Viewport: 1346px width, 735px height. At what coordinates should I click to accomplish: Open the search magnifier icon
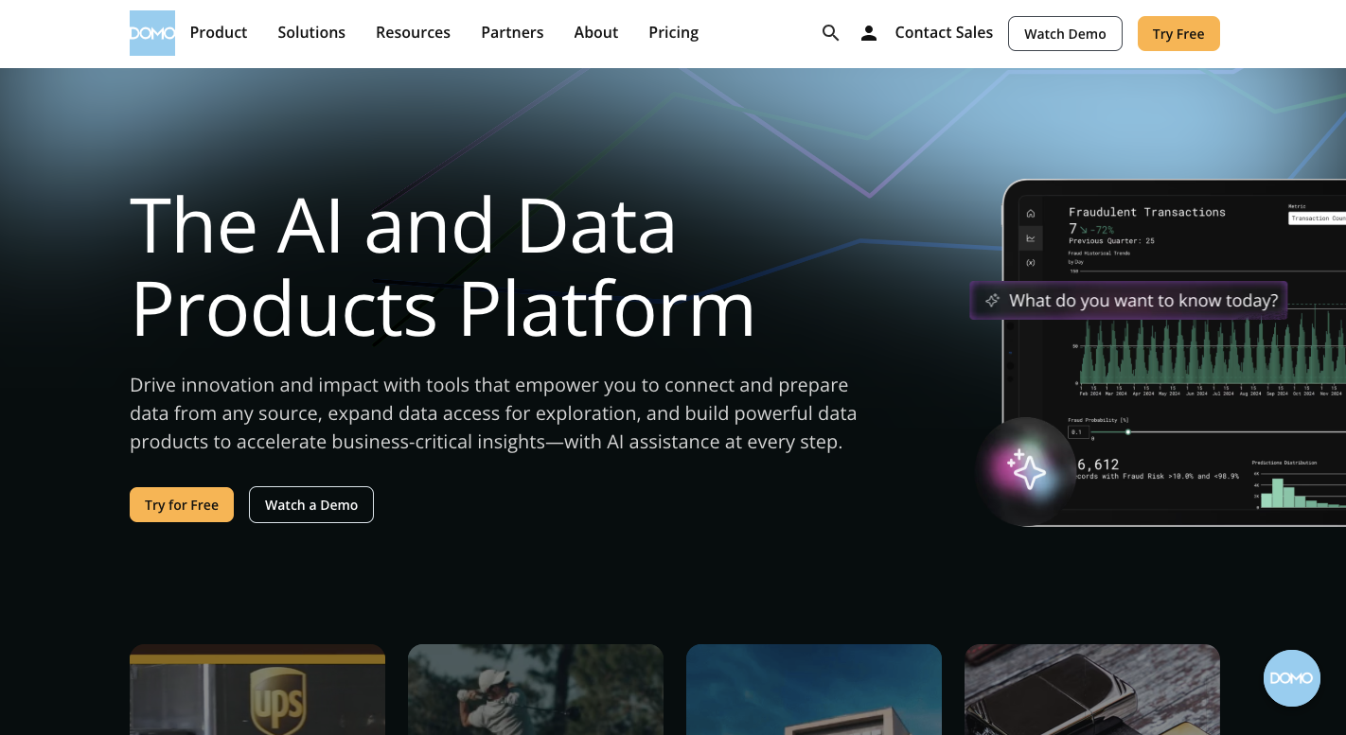pyautogui.click(x=830, y=33)
